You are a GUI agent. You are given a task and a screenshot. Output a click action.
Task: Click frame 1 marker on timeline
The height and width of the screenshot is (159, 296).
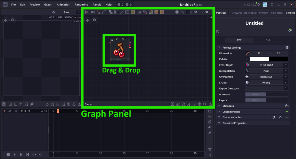pos(58,111)
